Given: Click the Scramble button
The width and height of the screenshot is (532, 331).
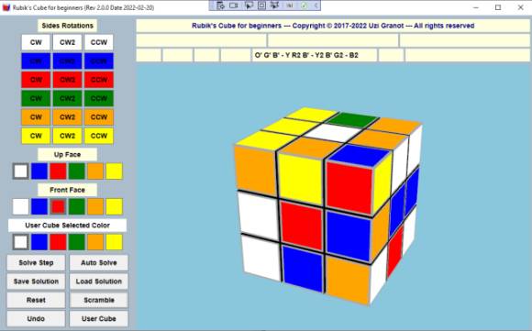Looking at the screenshot, I should click(99, 300).
